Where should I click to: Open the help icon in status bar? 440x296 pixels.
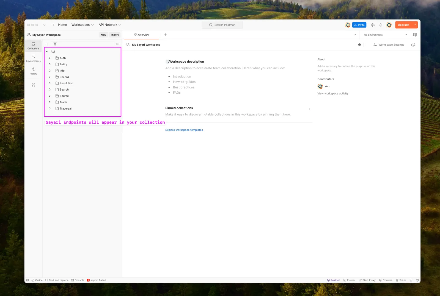[x=417, y=280]
